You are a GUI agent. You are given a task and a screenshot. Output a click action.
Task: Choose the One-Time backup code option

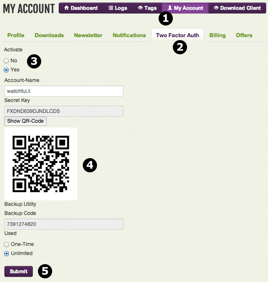pos(7,244)
